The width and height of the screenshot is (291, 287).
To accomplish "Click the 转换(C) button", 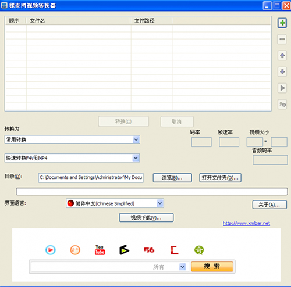I will click(123, 121).
